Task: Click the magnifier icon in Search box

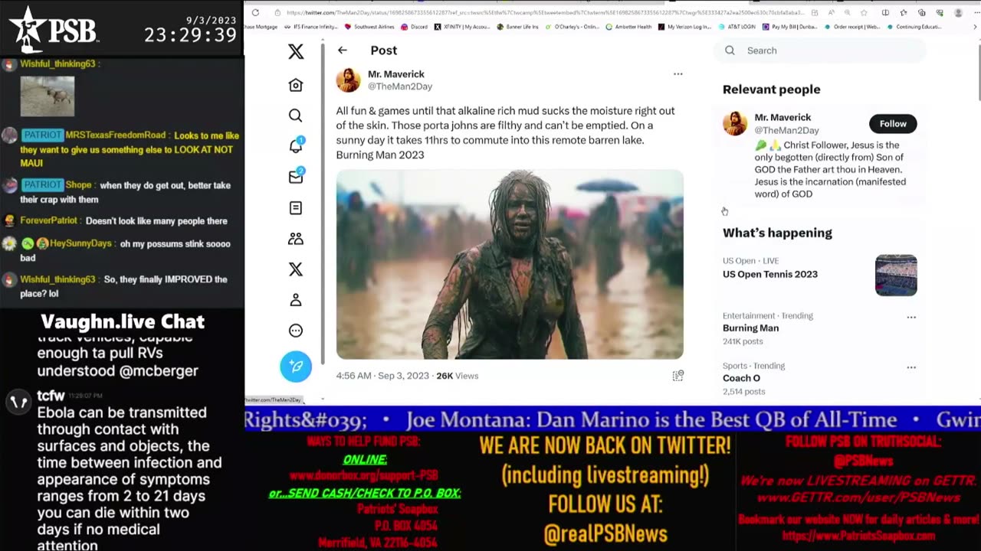Action: click(730, 51)
